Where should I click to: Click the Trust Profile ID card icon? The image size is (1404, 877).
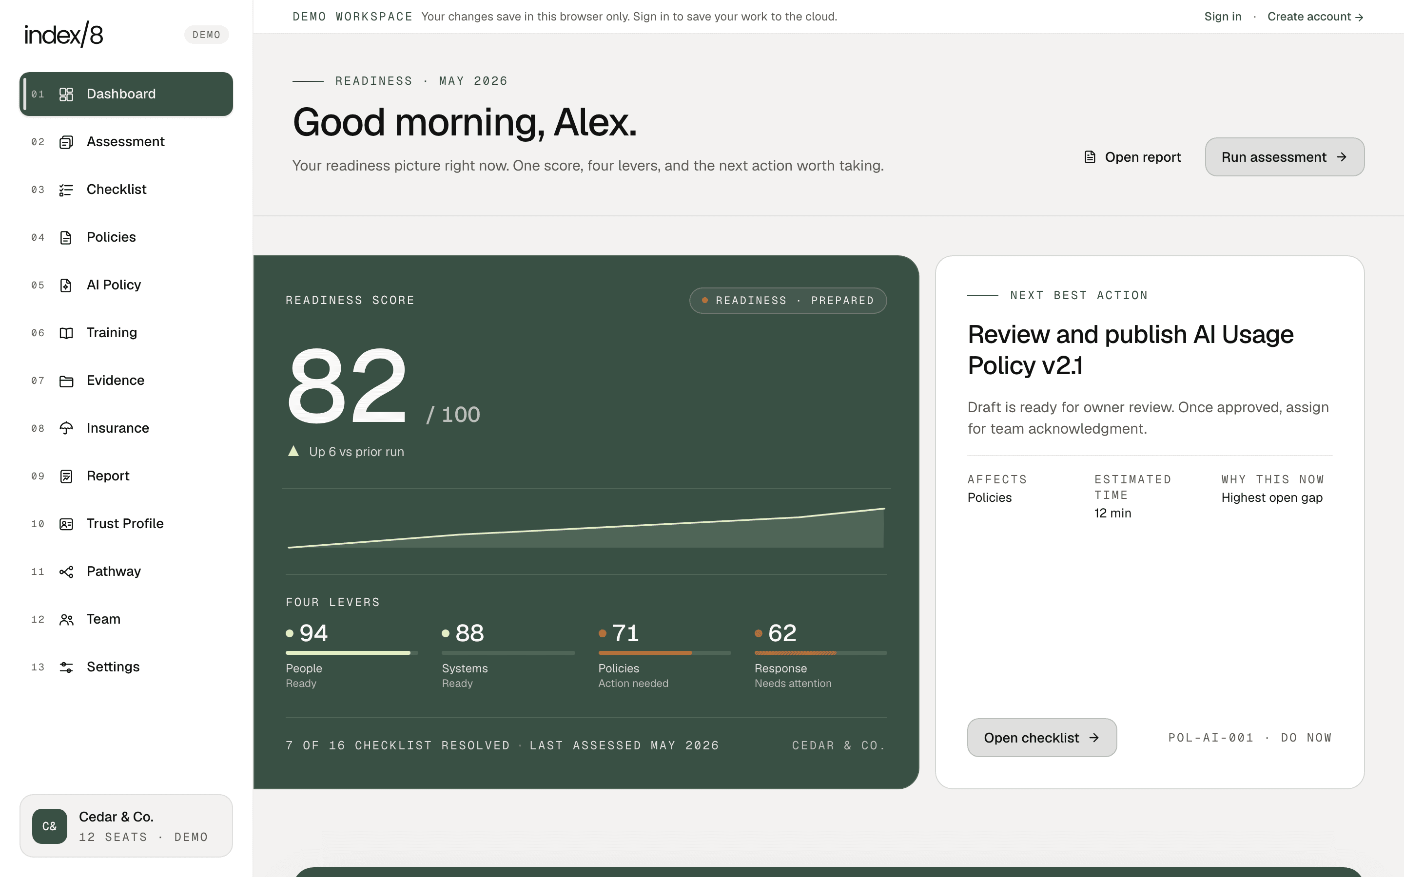point(66,524)
